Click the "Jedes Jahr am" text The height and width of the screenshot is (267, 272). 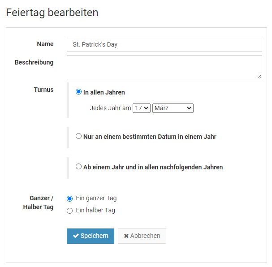click(110, 108)
